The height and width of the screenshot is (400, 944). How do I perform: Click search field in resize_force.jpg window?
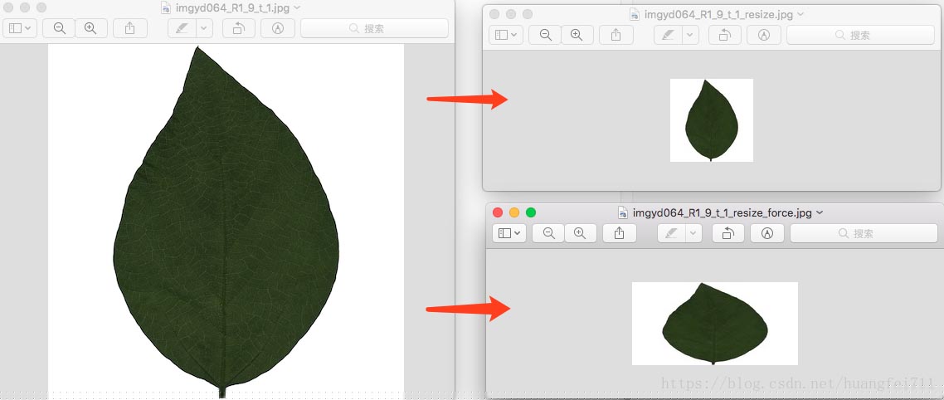[x=863, y=233]
